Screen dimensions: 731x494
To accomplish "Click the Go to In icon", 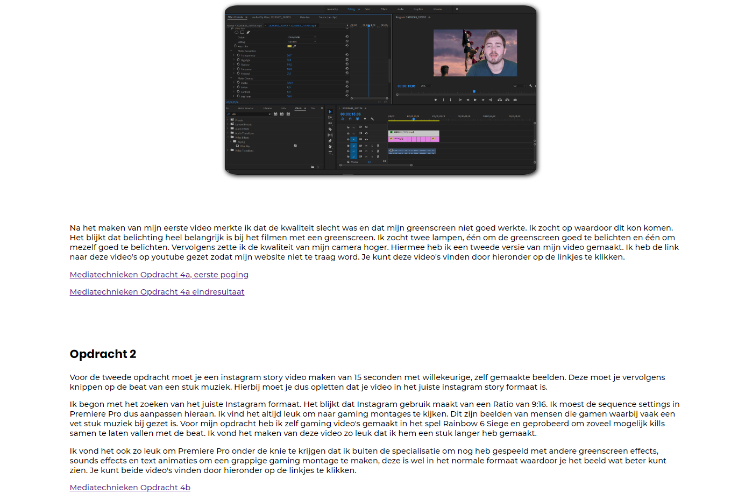I will coord(460,100).
